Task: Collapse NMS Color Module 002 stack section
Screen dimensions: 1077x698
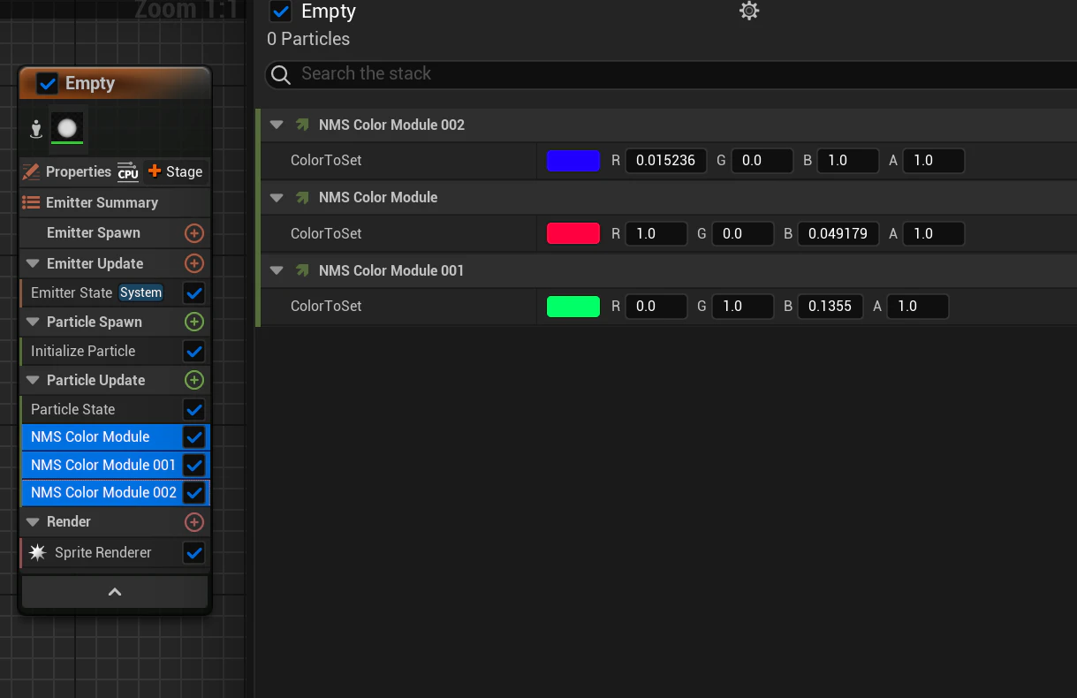Action: click(277, 125)
